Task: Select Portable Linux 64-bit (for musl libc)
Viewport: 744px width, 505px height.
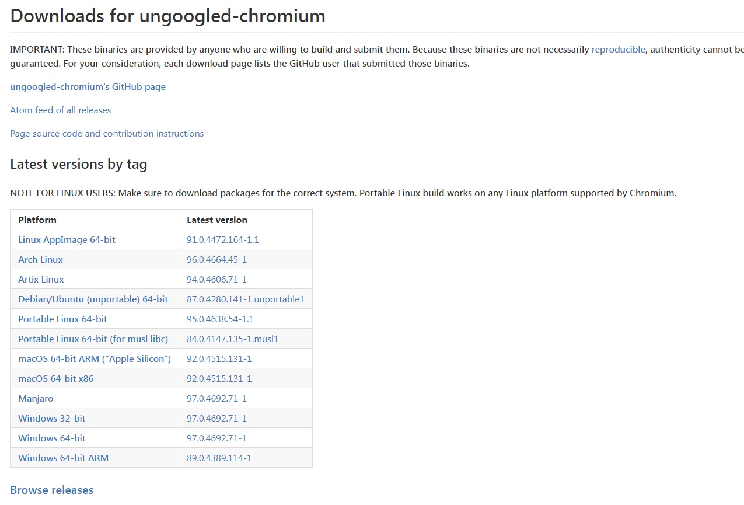Action: pos(93,339)
